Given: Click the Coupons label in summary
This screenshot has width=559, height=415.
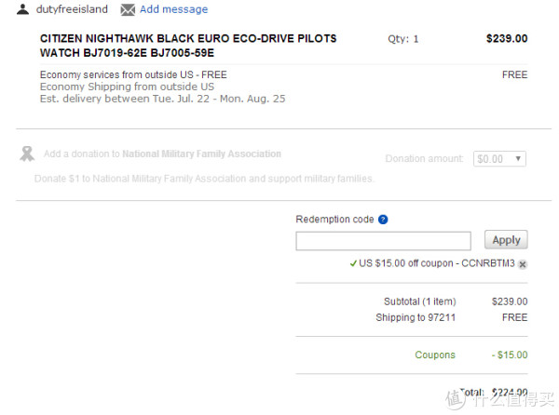Looking at the screenshot, I should (435, 355).
